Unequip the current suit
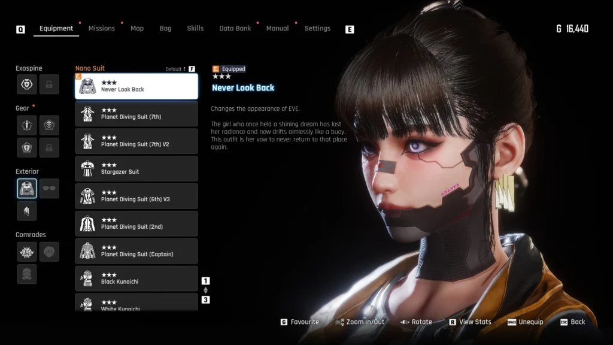This screenshot has width=613, height=345. pos(526,322)
